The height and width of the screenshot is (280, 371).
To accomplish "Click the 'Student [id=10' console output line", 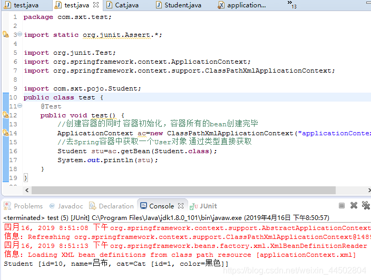I will [x=116, y=263].
